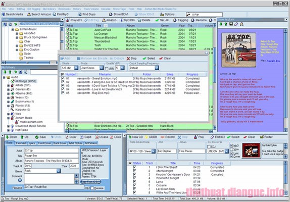Open the Bookmarks menu
290x202 pixels.
pyautogui.click(x=64, y=9)
